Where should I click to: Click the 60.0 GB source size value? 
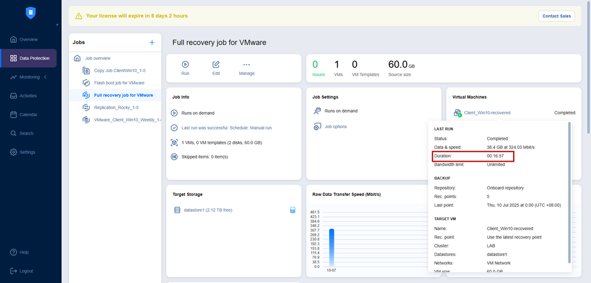[402, 64]
